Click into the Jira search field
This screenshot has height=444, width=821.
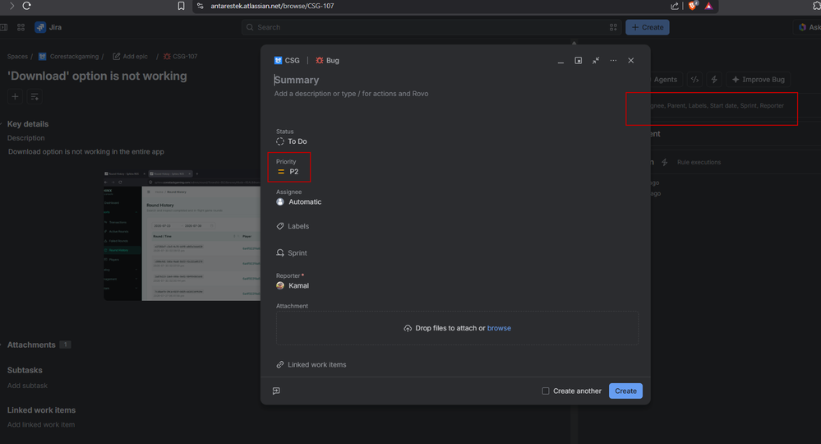[x=431, y=27]
